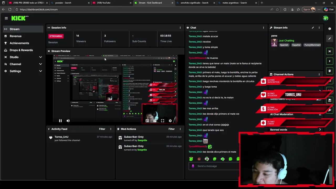Image resolution: width=336 pixels, height=189 pixels.
Task: Open AI Chat Moderation external link icon
Action: pyautogui.click(x=320, y=114)
